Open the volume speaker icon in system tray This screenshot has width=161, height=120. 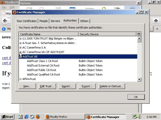click(x=140, y=117)
